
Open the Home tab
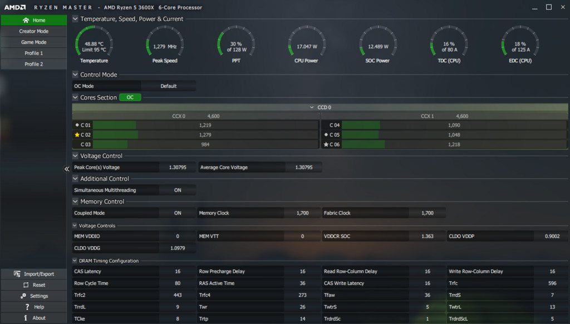pyautogui.click(x=34, y=21)
